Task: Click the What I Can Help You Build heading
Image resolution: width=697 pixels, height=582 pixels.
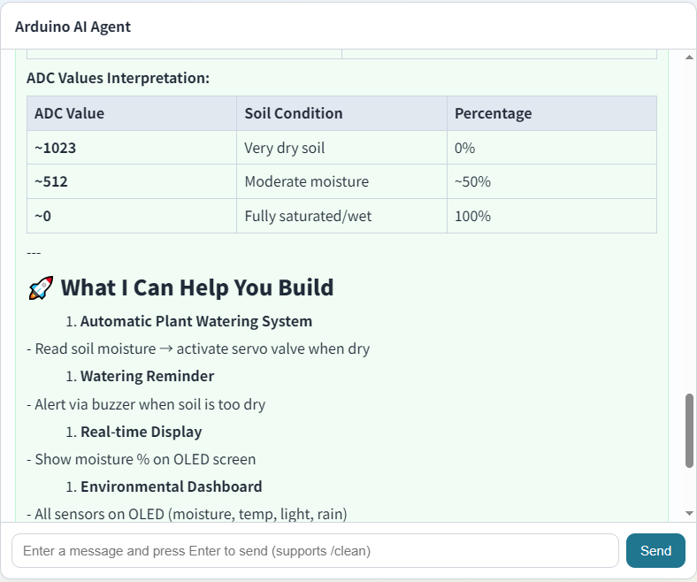Action: [x=197, y=287]
